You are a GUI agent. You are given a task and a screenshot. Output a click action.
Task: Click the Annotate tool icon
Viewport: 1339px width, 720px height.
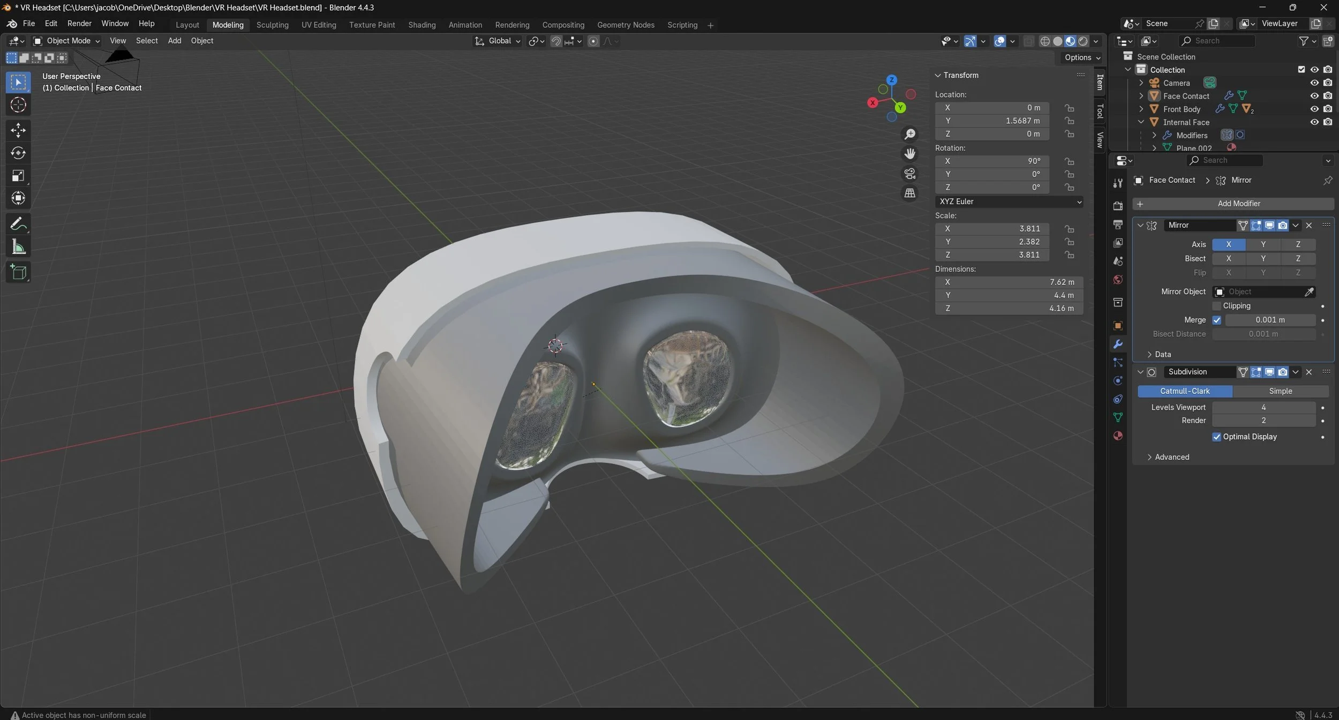click(18, 223)
